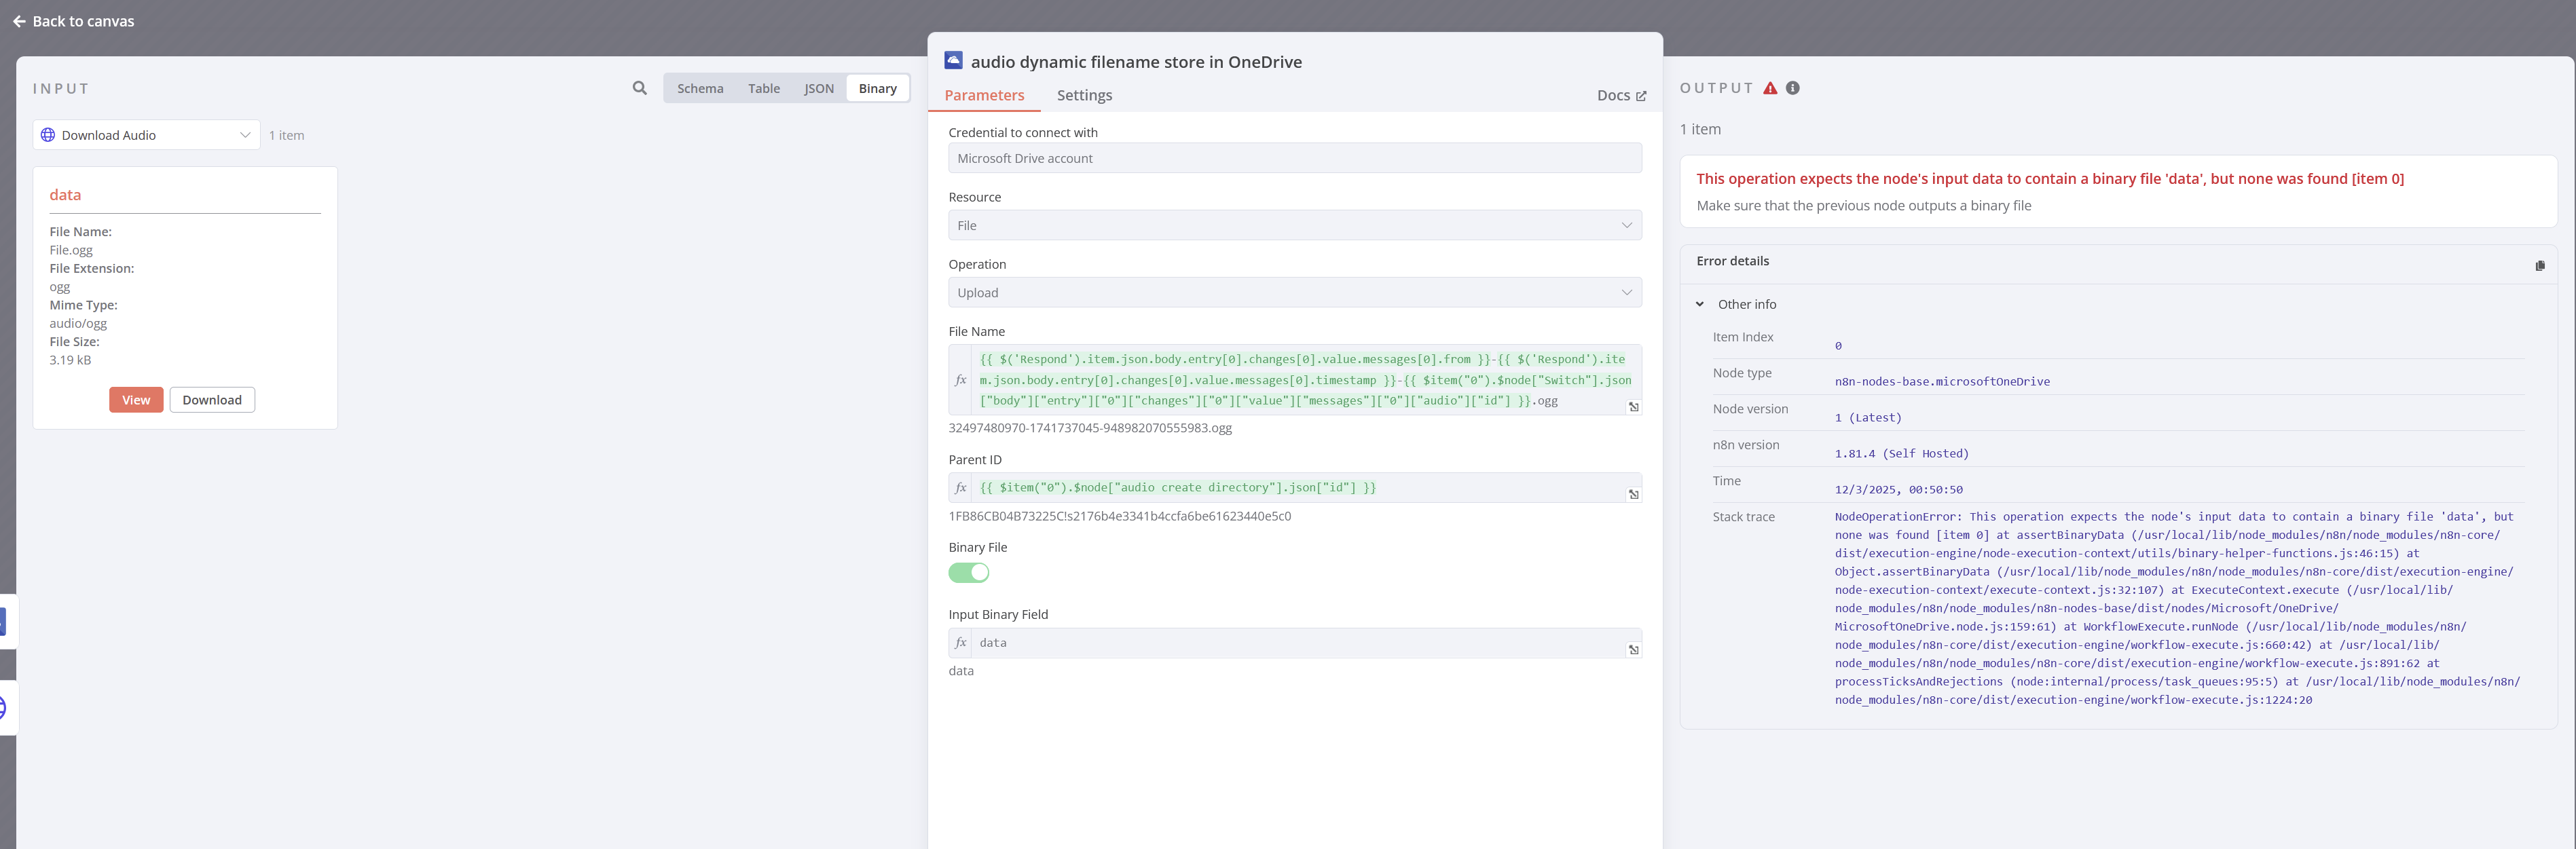Click the output error warning triangle
Viewport: 2576px width, 849px height.
coord(1770,88)
